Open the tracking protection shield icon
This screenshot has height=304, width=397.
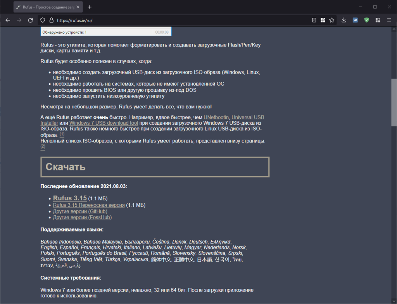[x=43, y=20]
